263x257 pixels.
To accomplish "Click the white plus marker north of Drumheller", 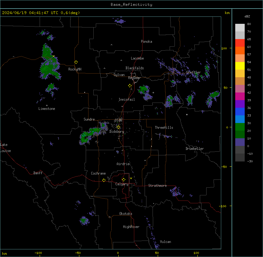I will tap(187, 114).
